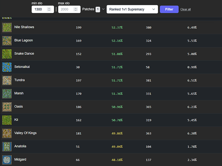Select the Marsh map thumbnail
The height and width of the screenshot is (166, 222).
tap(7, 93)
